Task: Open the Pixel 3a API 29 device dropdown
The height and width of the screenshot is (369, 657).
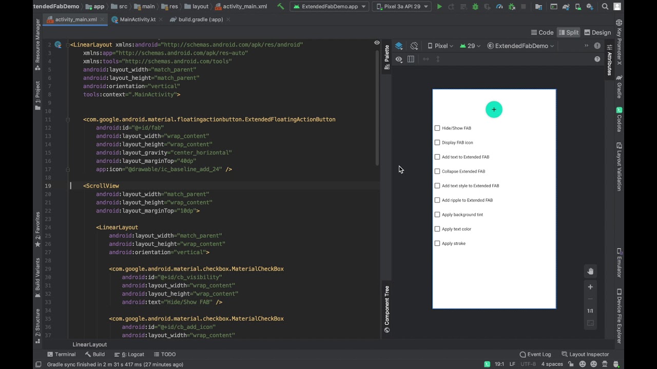Action: 401,7
